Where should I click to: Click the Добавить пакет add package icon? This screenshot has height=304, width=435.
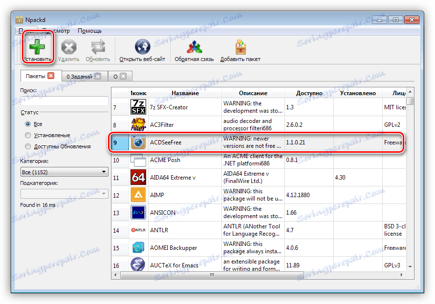click(x=240, y=47)
